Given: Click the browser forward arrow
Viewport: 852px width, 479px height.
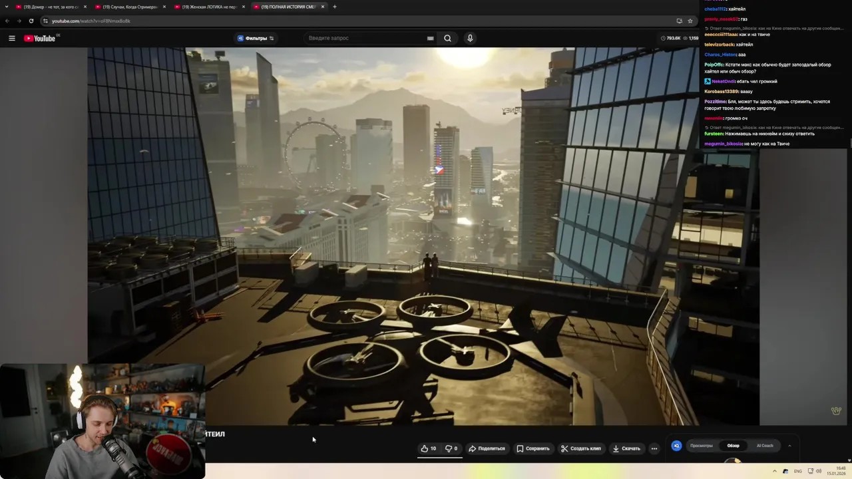Looking at the screenshot, I should (19, 21).
